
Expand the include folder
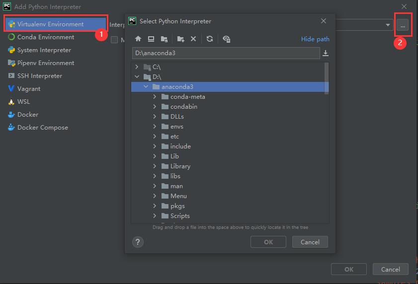pyautogui.click(x=155, y=146)
